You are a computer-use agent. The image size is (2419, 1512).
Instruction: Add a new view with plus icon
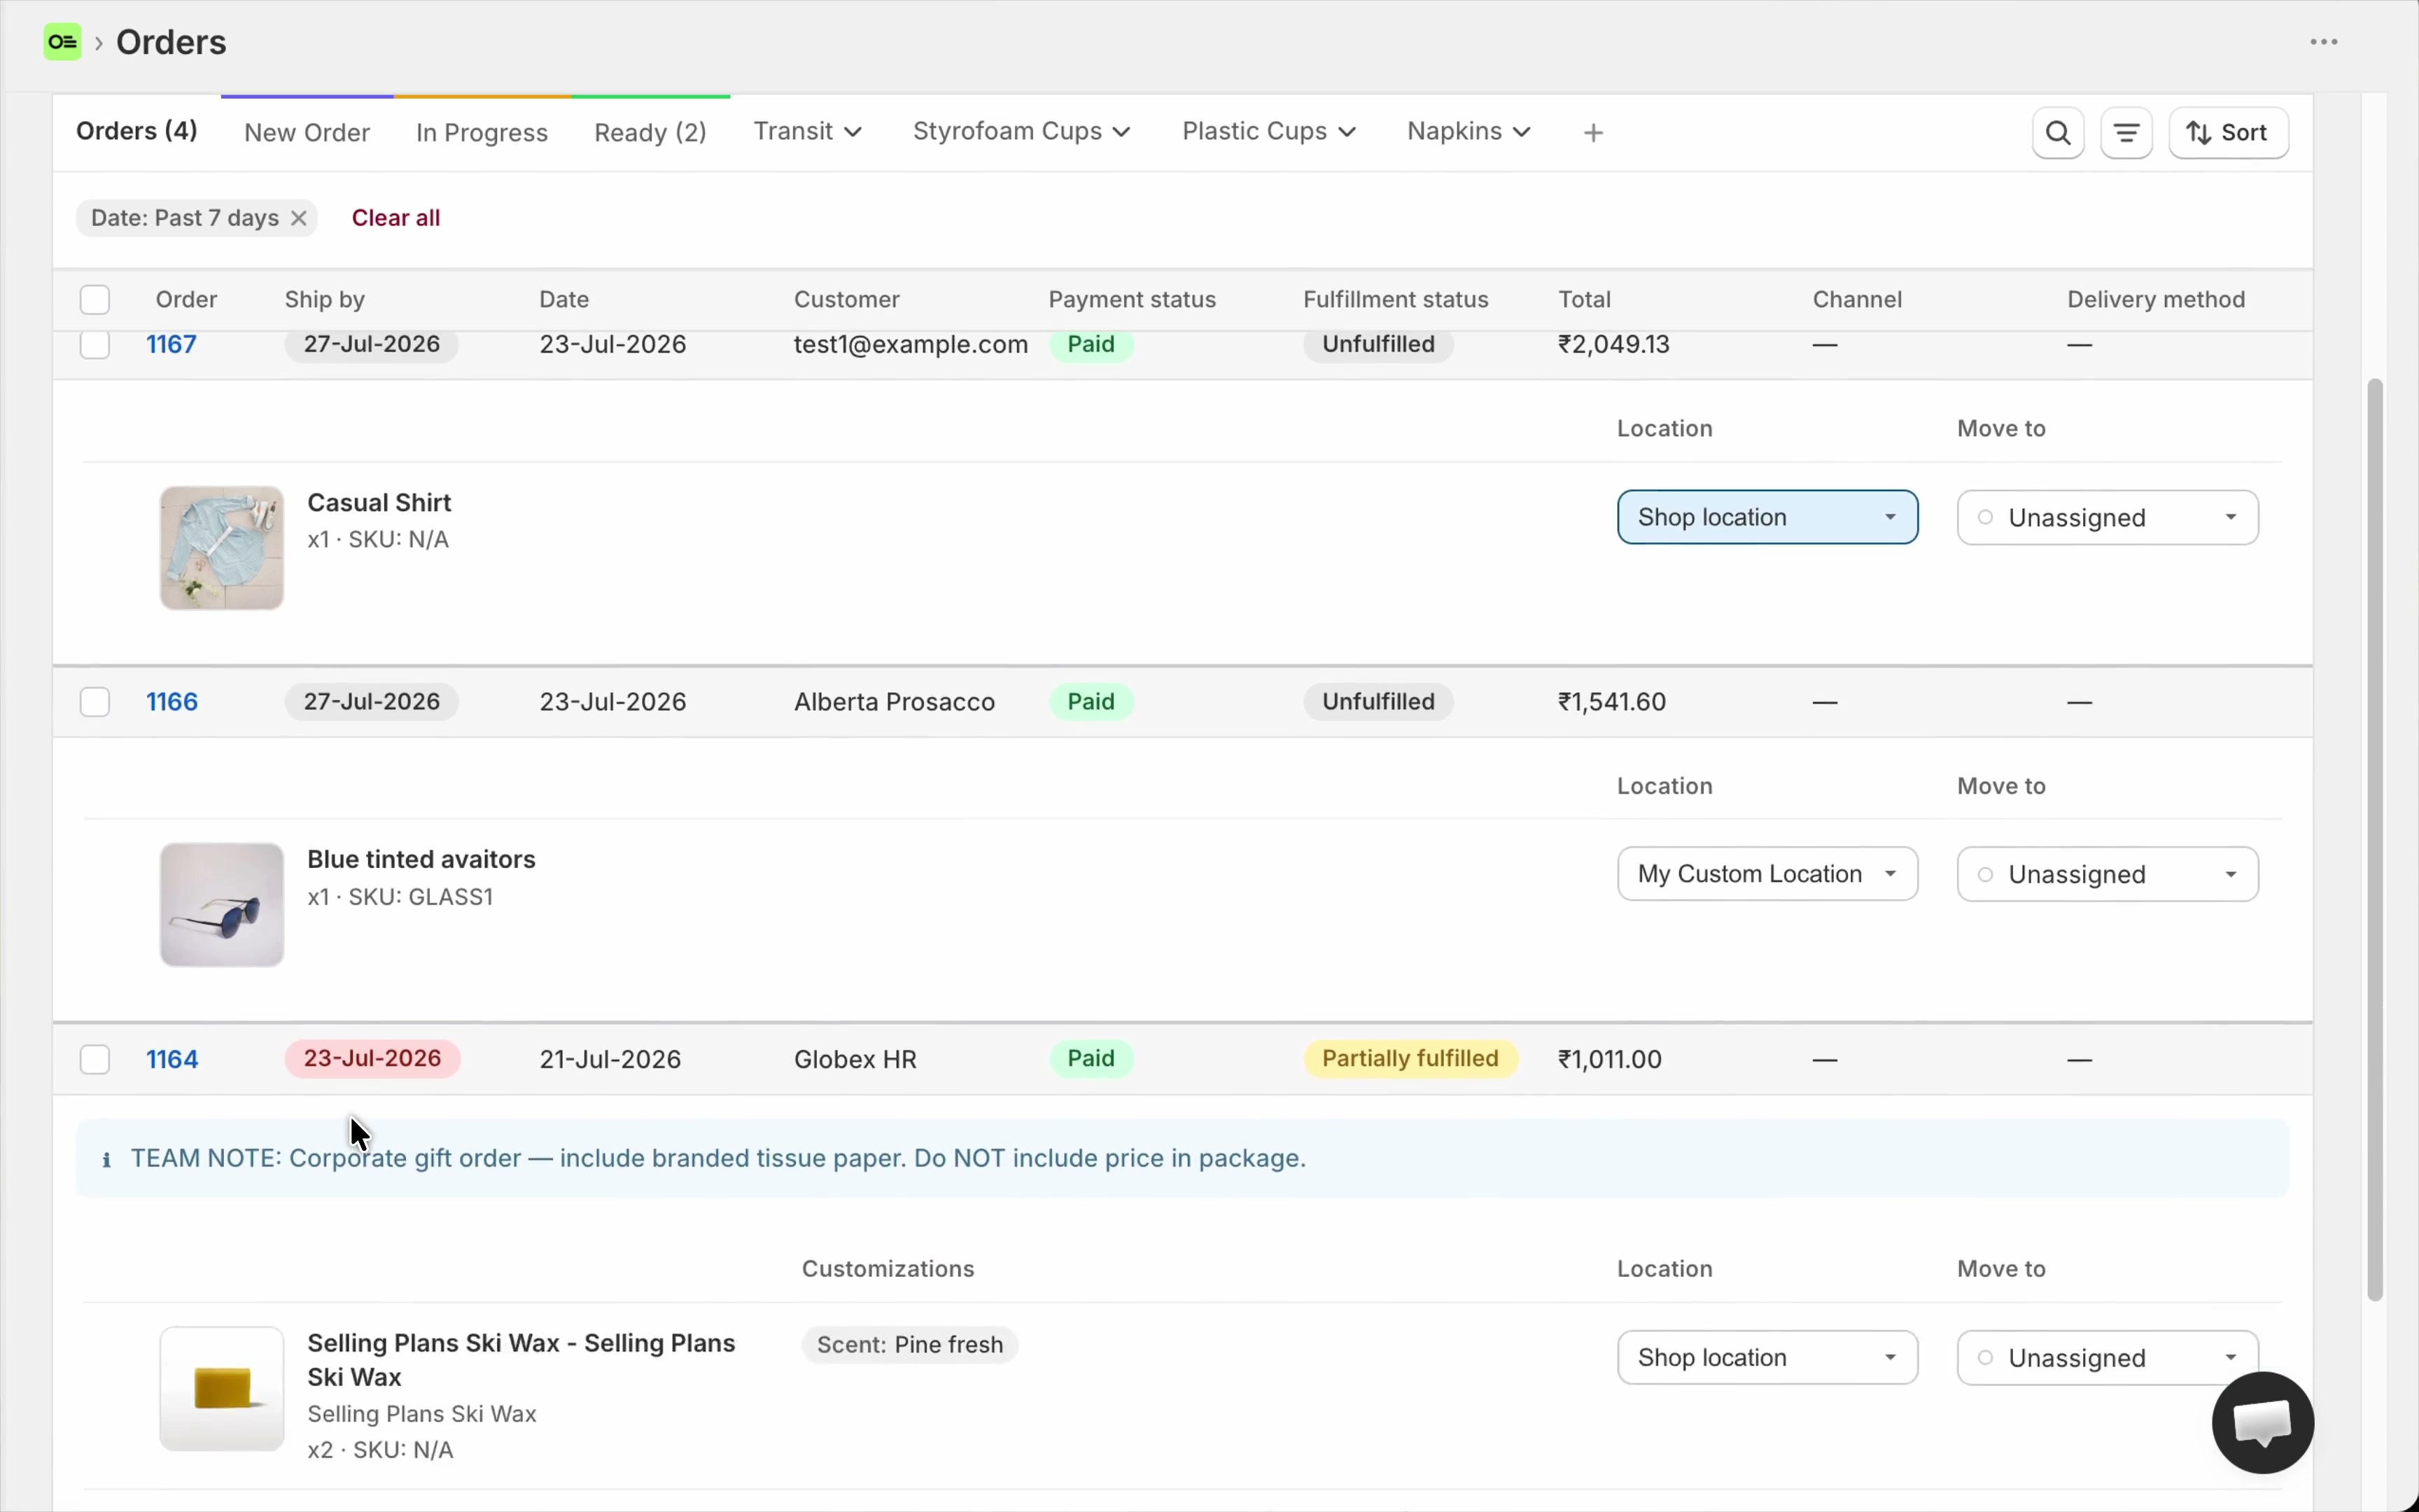(1593, 133)
